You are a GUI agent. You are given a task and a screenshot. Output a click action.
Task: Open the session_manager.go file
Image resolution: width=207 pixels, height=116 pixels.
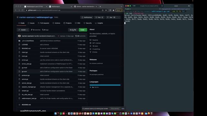click(29, 87)
